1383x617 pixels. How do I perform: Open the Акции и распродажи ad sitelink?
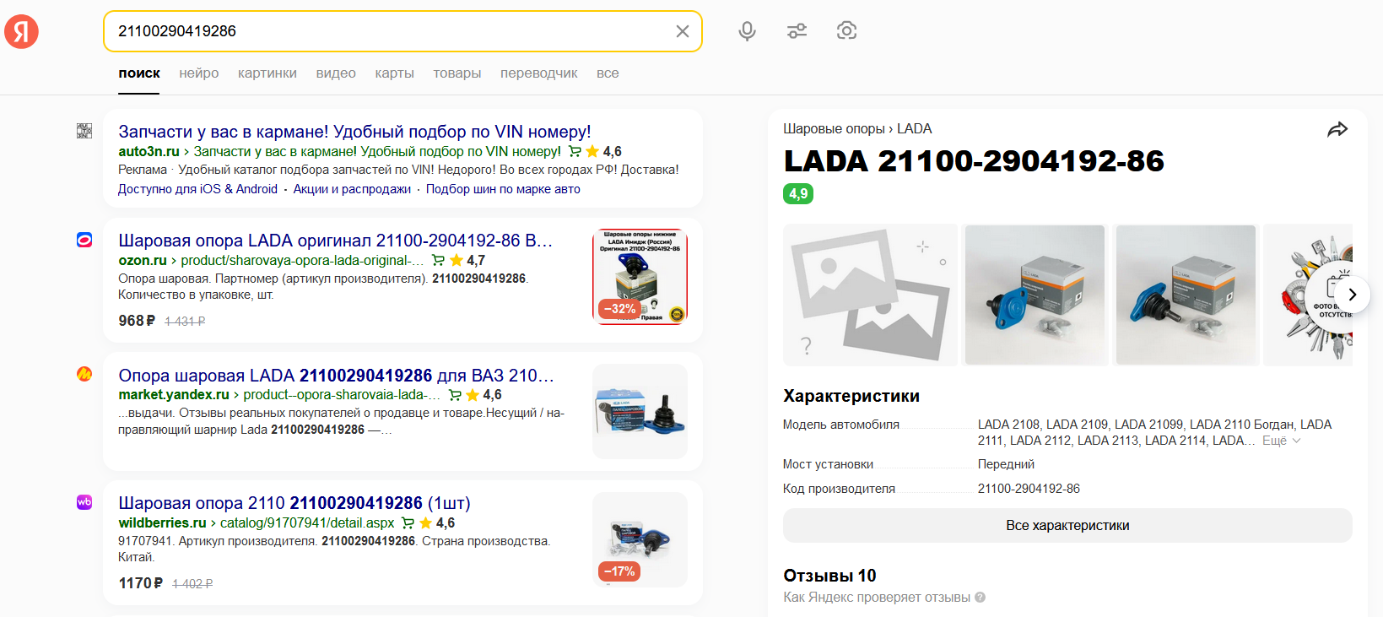click(352, 189)
